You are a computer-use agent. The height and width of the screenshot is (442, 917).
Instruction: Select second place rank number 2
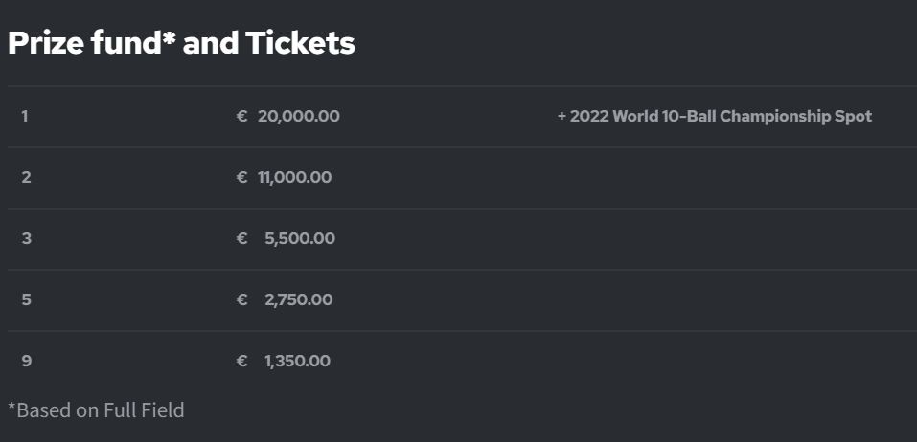pos(26,178)
